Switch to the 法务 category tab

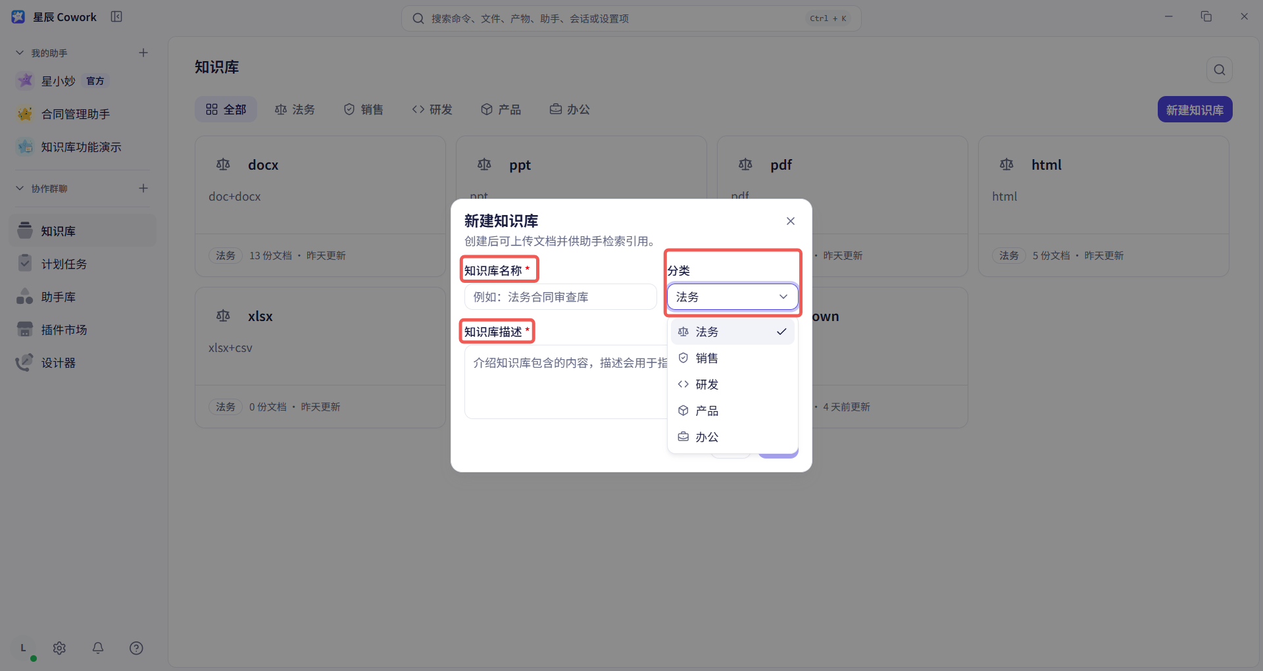295,109
